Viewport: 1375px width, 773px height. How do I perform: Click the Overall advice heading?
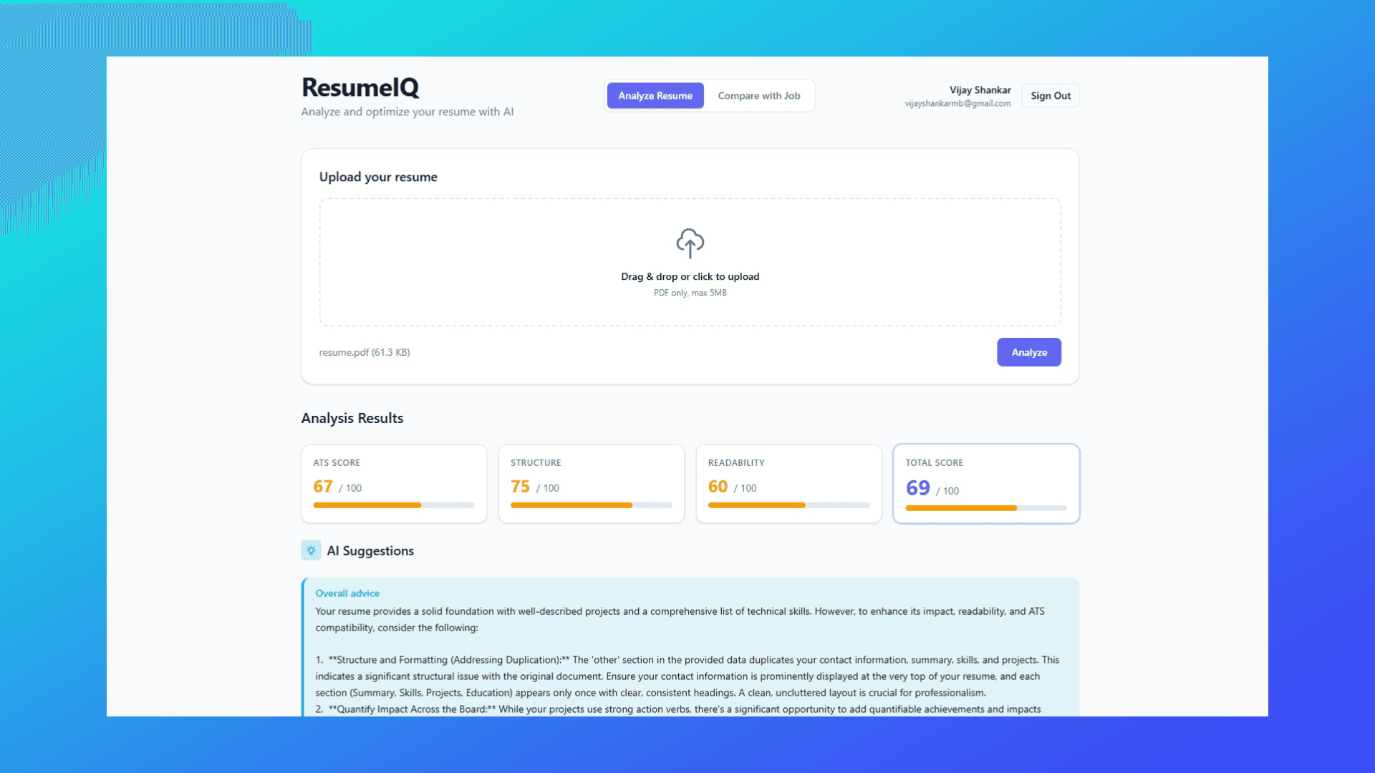(347, 593)
